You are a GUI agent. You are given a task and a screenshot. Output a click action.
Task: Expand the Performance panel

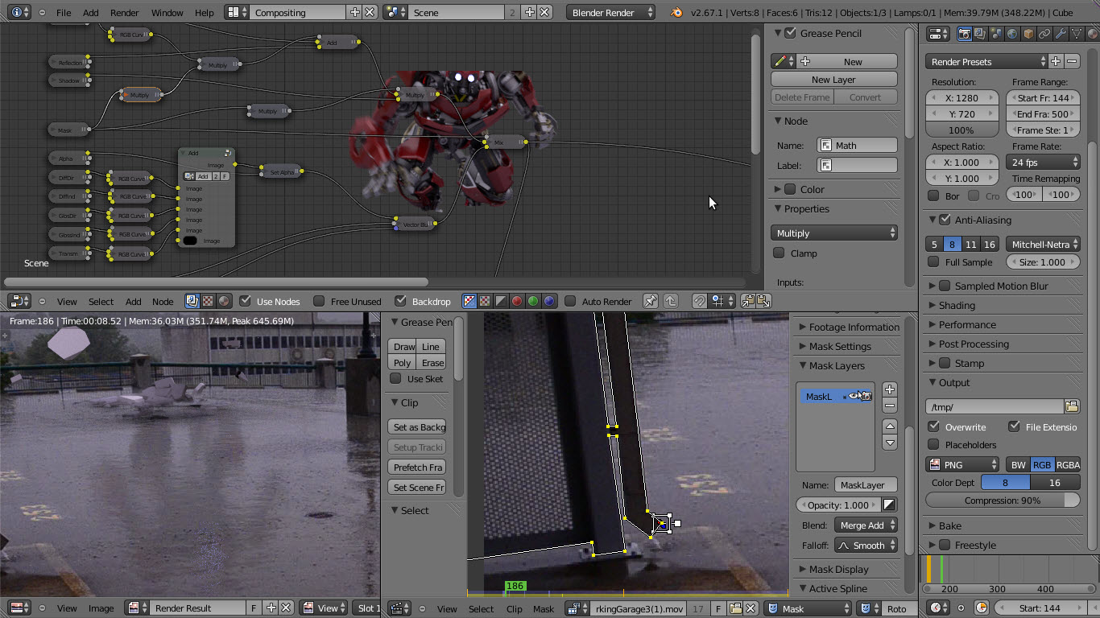tap(966, 324)
